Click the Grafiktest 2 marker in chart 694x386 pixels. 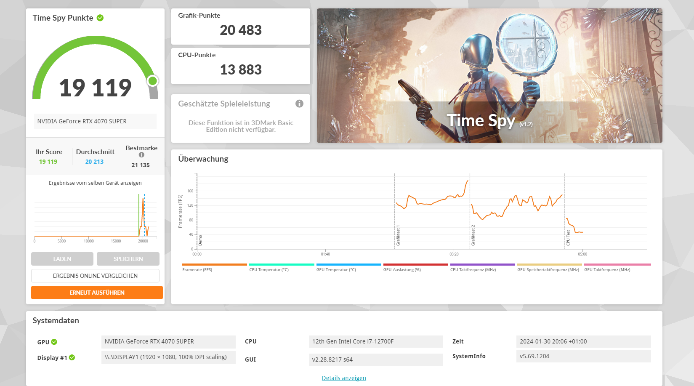[473, 235]
